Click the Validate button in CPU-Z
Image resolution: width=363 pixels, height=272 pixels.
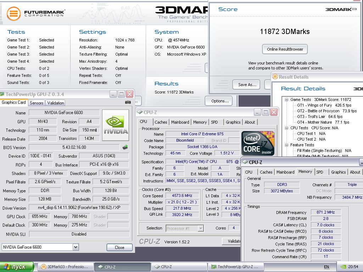coord(231,241)
